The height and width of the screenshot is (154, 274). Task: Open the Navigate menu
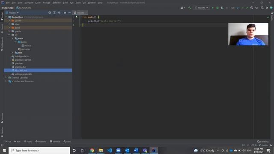tap(29, 3)
